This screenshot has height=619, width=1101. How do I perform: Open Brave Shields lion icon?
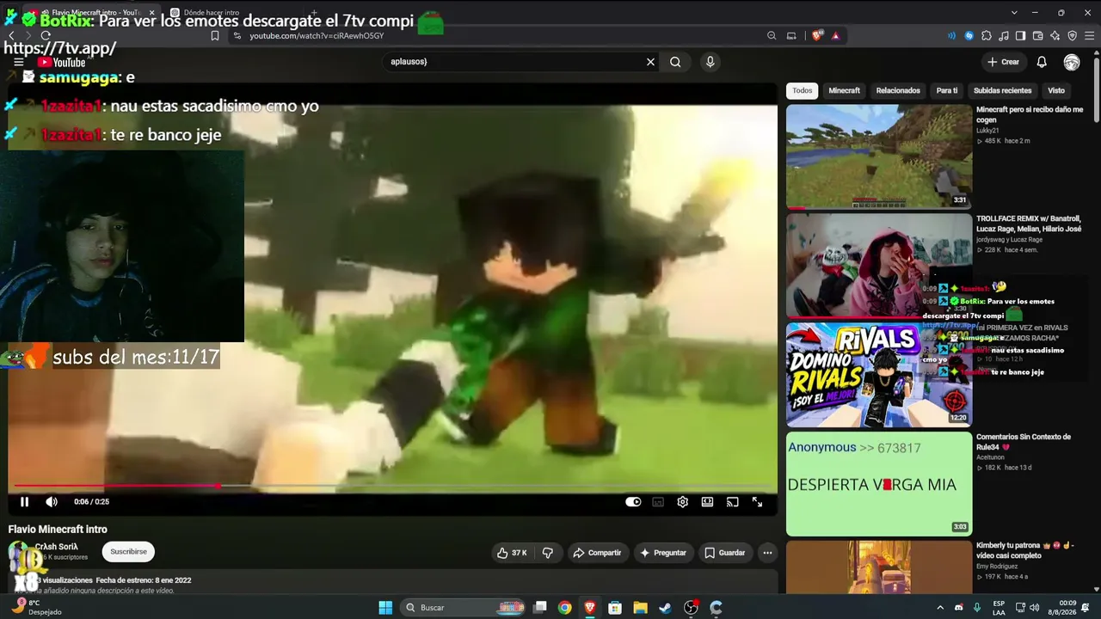[816, 36]
